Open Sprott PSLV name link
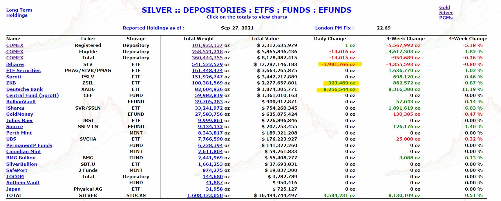This screenshot has height=201, width=501. [14, 77]
